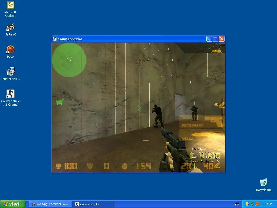Click the MELEE weapon slot label
Image resolution: width=277 pixels, height=208 pixels.
pyautogui.click(x=187, y=139)
